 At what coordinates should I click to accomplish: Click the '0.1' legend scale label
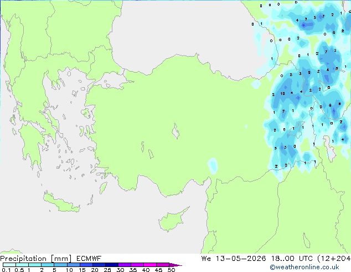(6, 270)
